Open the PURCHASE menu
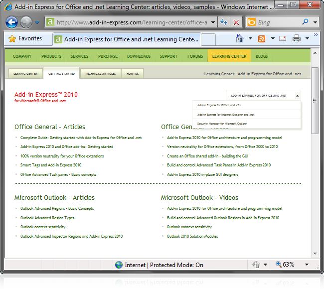 click(108, 56)
